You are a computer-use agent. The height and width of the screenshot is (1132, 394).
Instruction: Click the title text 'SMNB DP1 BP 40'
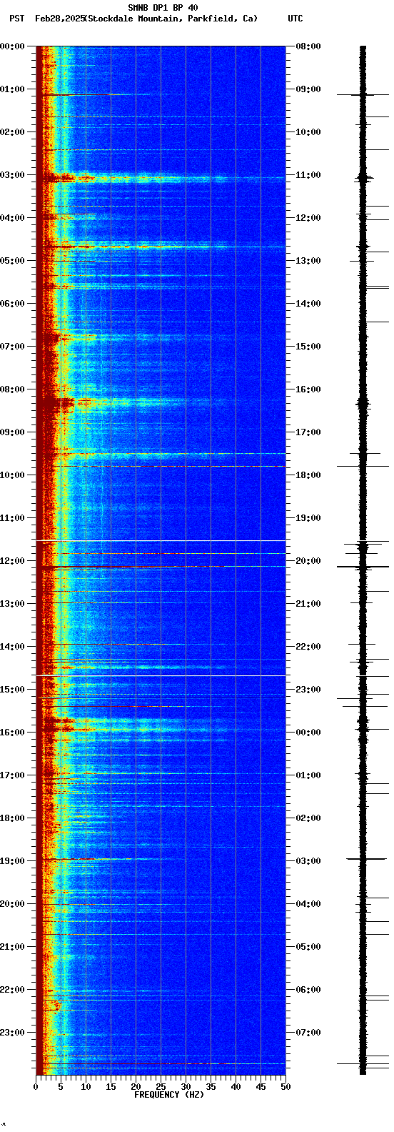click(x=163, y=8)
